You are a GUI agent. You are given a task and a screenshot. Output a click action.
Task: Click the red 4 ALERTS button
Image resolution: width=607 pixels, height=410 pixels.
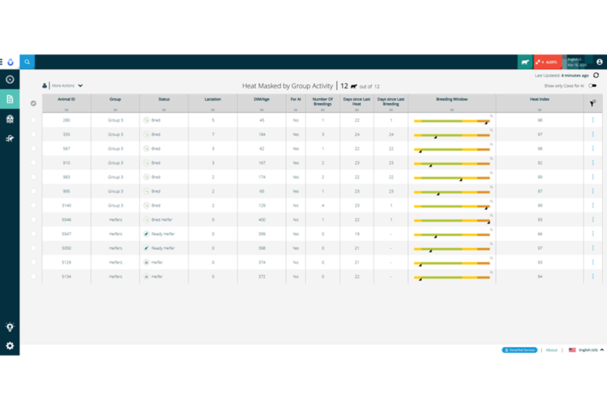547,62
